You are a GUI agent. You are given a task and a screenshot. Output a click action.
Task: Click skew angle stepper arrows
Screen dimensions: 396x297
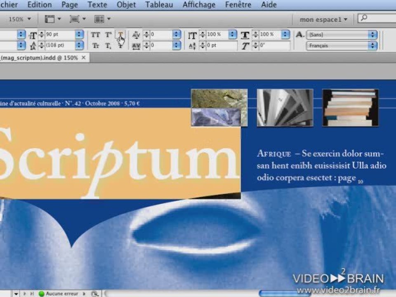pyautogui.click(x=256, y=45)
